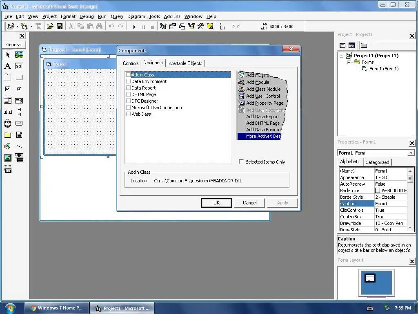This screenshot has height=314, width=418.
Task: Select the DriveListBox tool in toolbox
Action: click(x=19, y=123)
